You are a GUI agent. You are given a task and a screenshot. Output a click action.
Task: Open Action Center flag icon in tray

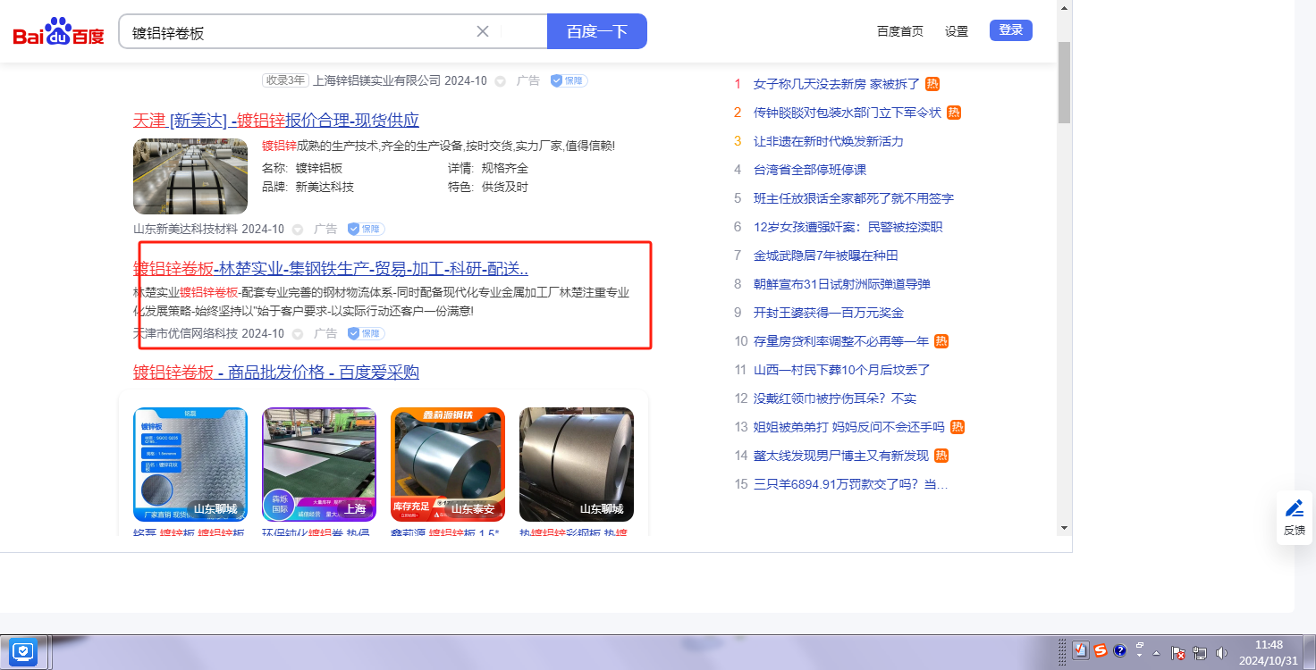pos(1178,653)
